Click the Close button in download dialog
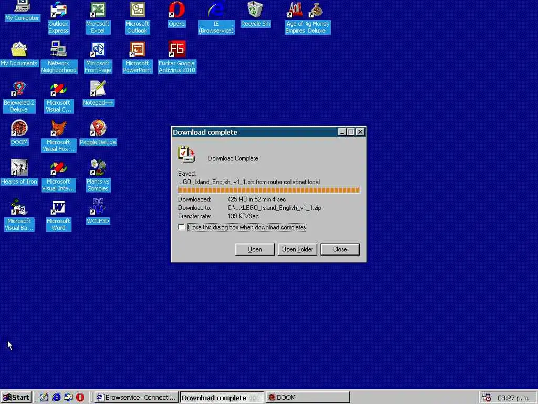This screenshot has width=538, height=404. [x=340, y=249]
